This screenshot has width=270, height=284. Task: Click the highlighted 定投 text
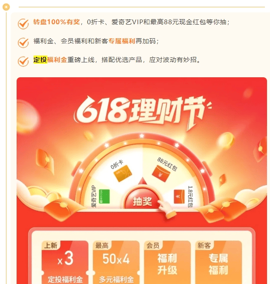click(x=40, y=59)
